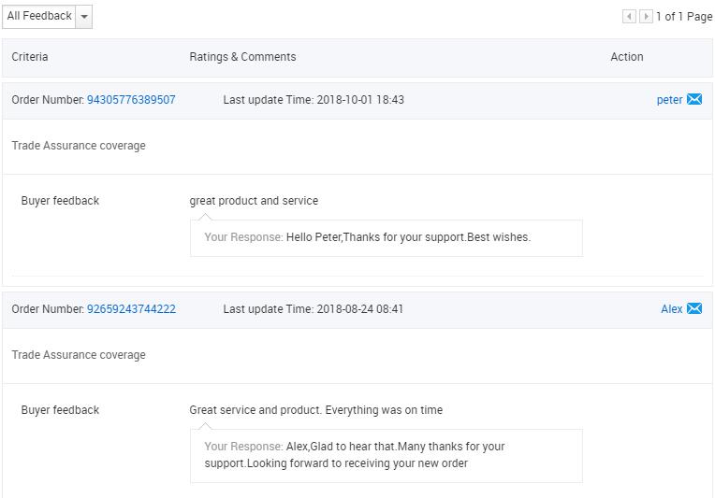Screen dimensions: 715x498
Task: Go to the previous page arrow
Action: point(629,17)
